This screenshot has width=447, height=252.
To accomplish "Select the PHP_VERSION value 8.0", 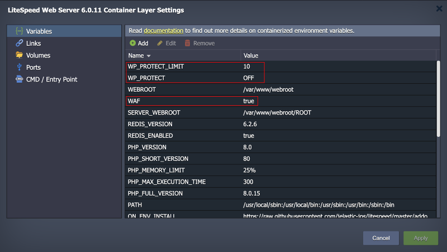I will click(248, 147).
